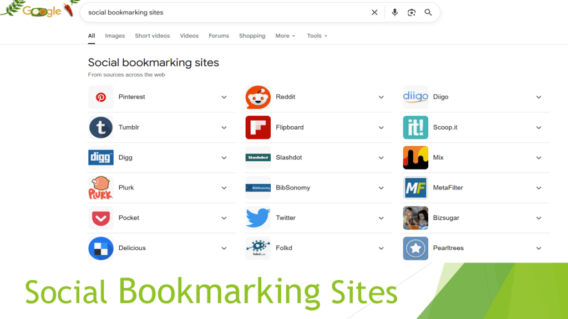Image resolution: width=568 pixels, height=319 pixels.
Task: Expand the MetaFilter entry chevron
Action: click(x=539, y=188)
